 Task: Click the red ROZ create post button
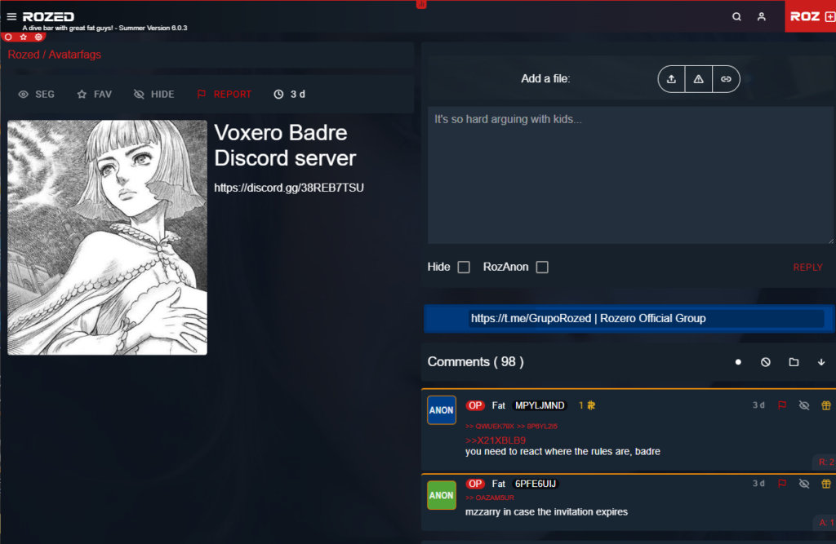pyautogui.click(x=810, y=16)
